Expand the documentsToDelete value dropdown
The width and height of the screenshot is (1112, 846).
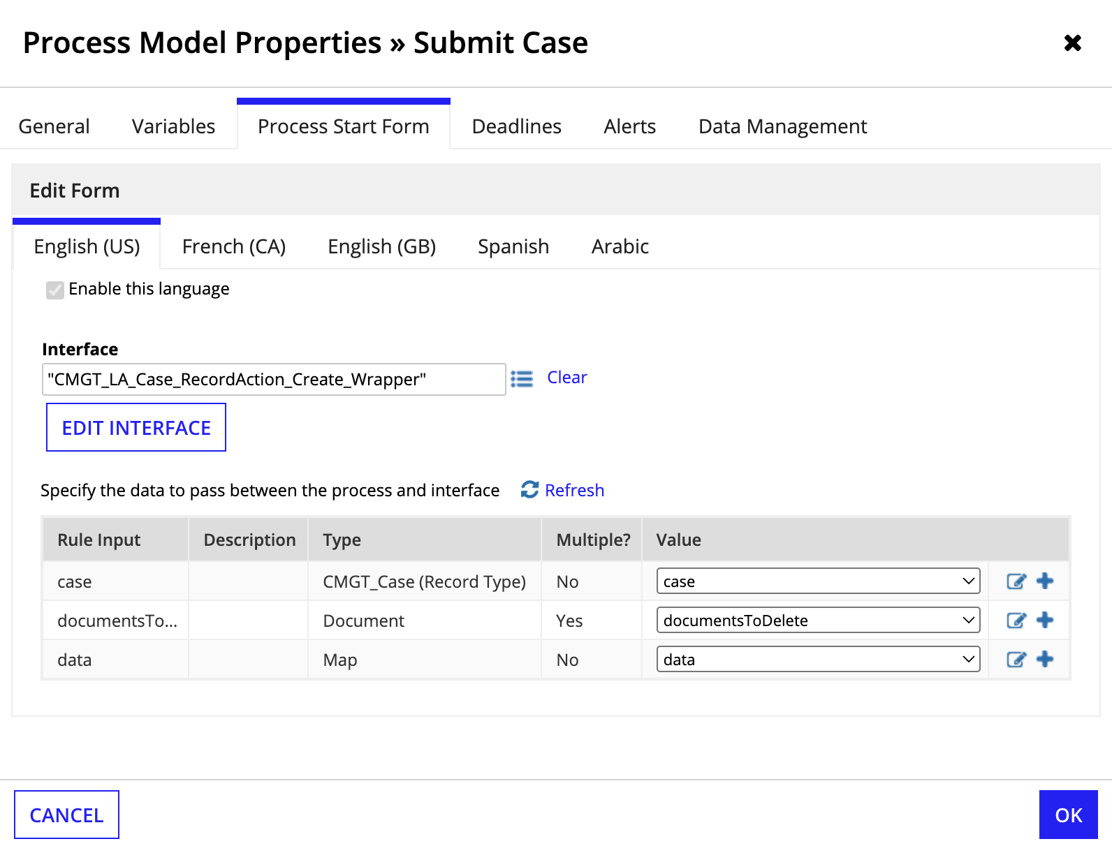tap(818, 620)
